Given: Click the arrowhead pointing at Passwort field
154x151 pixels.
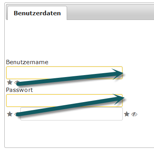Looking at the screenshot, I should click(119, 99).
